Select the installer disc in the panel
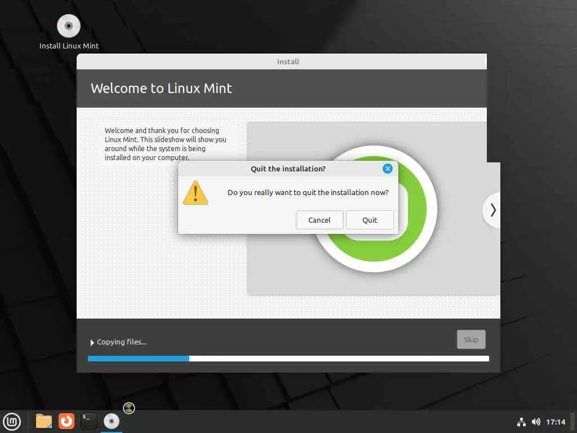Screen dimensions: 577x433 [x=111, y=421]
